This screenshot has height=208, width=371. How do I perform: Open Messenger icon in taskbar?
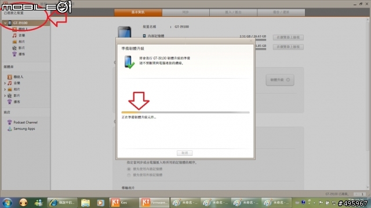click(39, 203)
